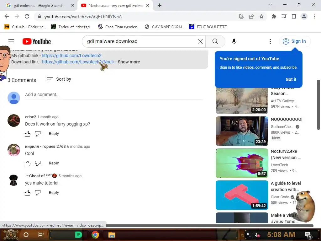This screenshot has width=321, height=241.
Task: Click the taskbar clock 5:08 AM
Action: [281, 235]
